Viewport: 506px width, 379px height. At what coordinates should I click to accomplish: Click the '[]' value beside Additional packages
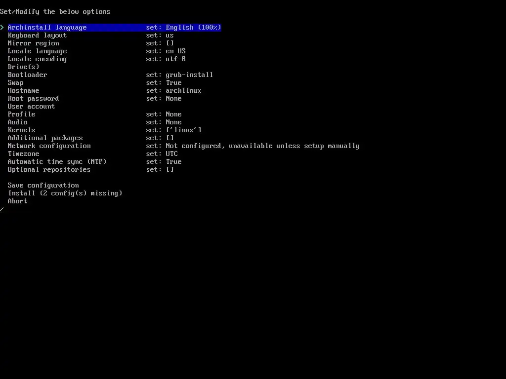170,138
